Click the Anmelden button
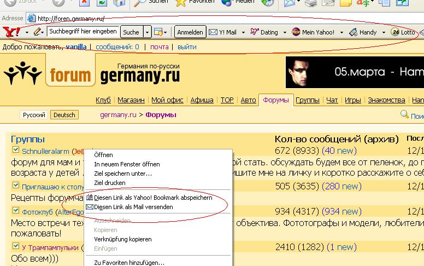This screenshot has height=266, width=424. pyautogui.click(x=190, y=32)
